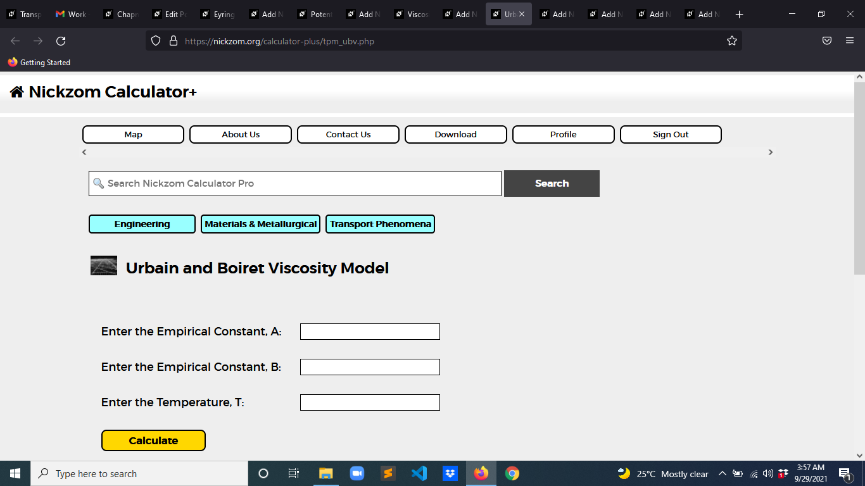Click the Nickzom Calculator+ title link
The width and height of the screenshot is (865, 486).
tap(113, 92)
